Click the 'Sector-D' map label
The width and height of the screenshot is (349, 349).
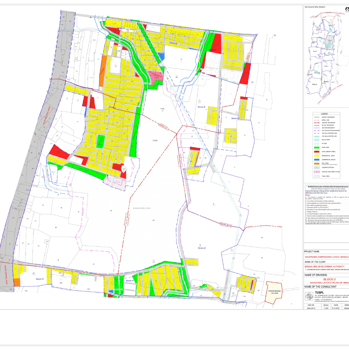click(235, 118)
